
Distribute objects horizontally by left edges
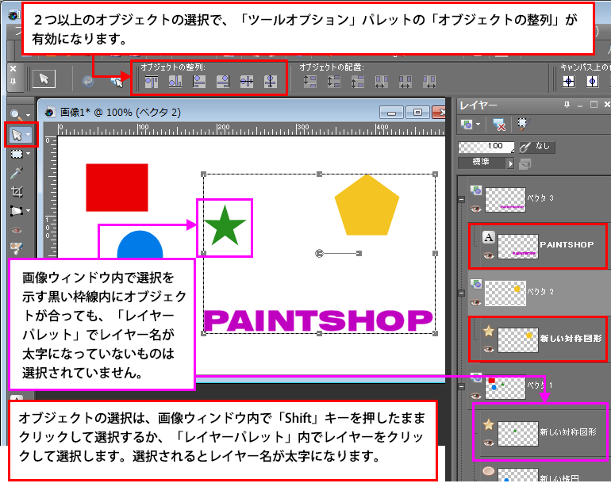[x=382, y=82]
